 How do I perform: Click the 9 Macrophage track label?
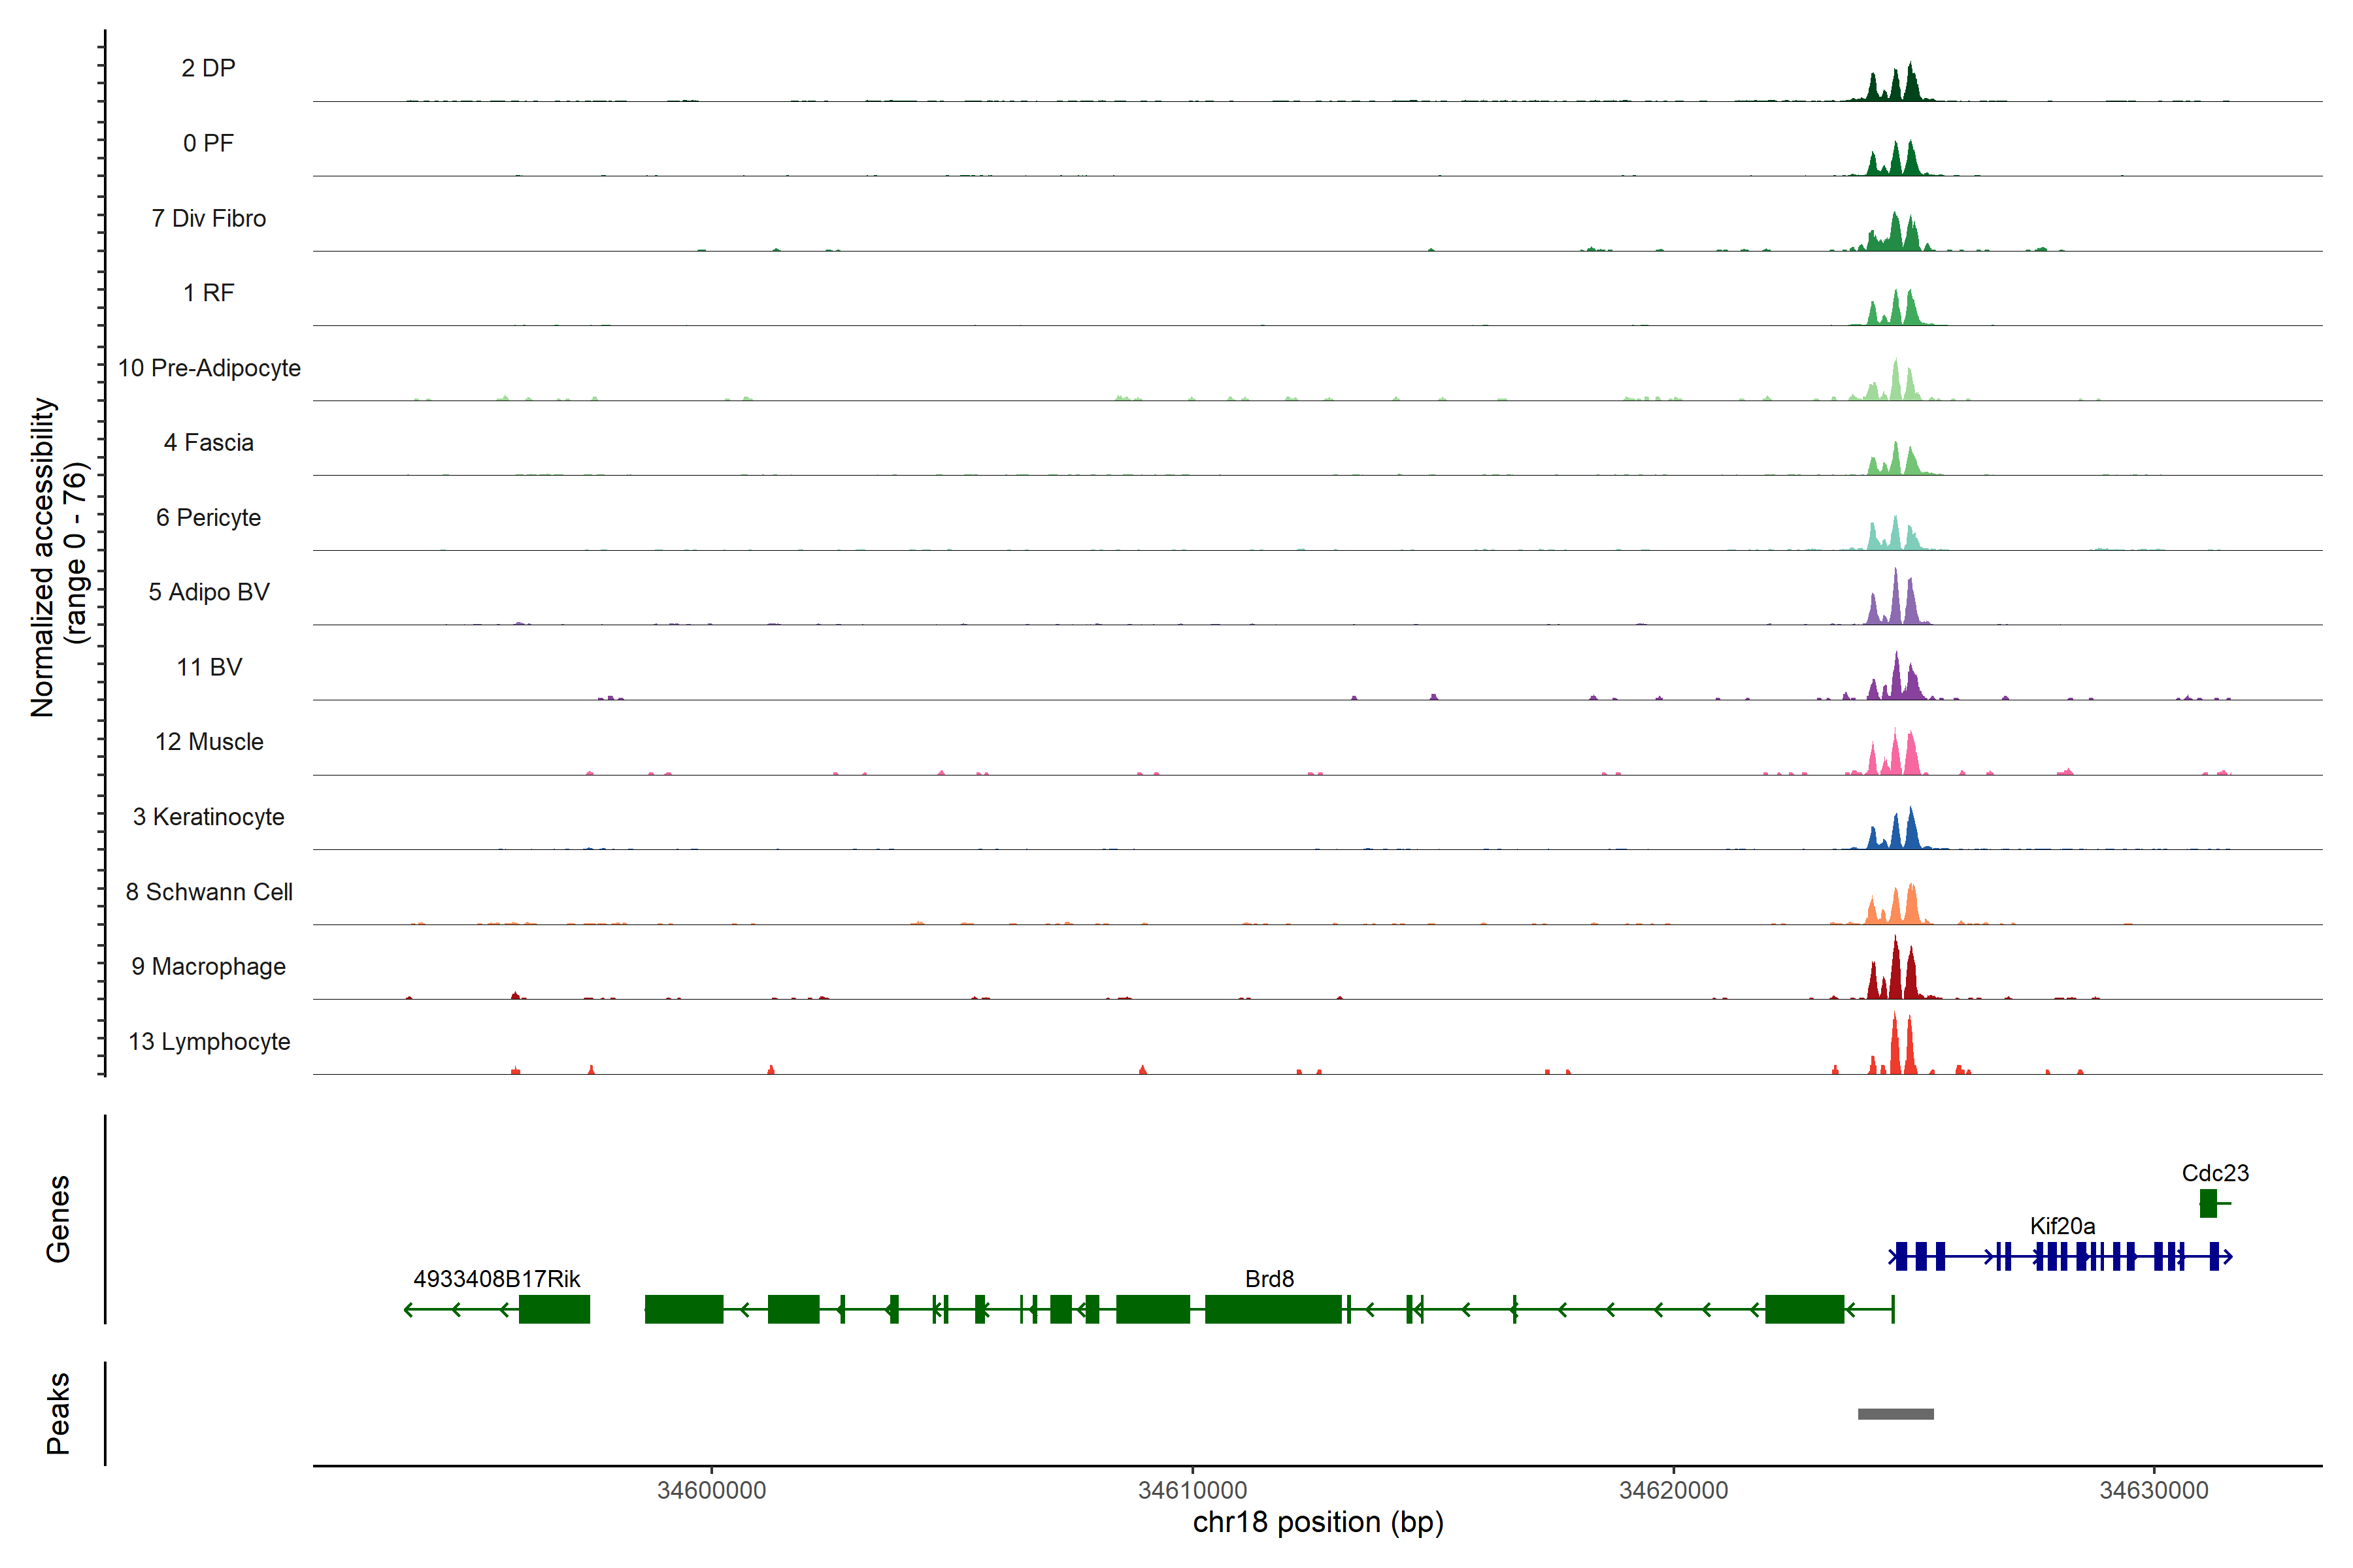point(208,966)
